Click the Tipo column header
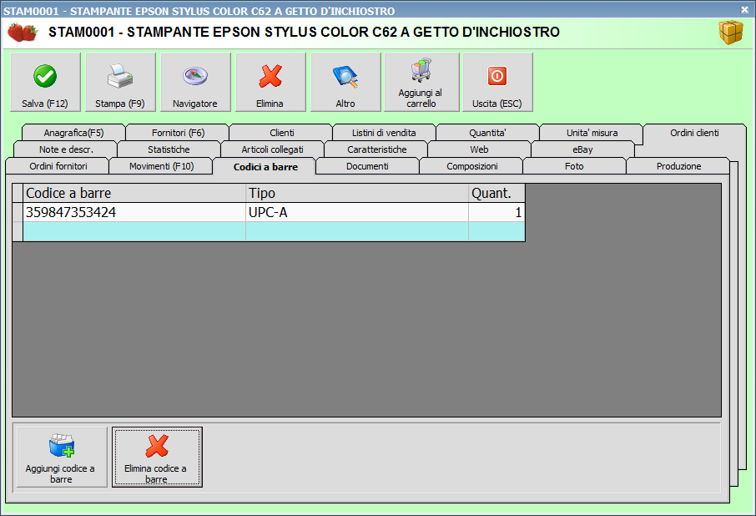The width and height of the screenshot is (756, 516). (x=357, y=193)
